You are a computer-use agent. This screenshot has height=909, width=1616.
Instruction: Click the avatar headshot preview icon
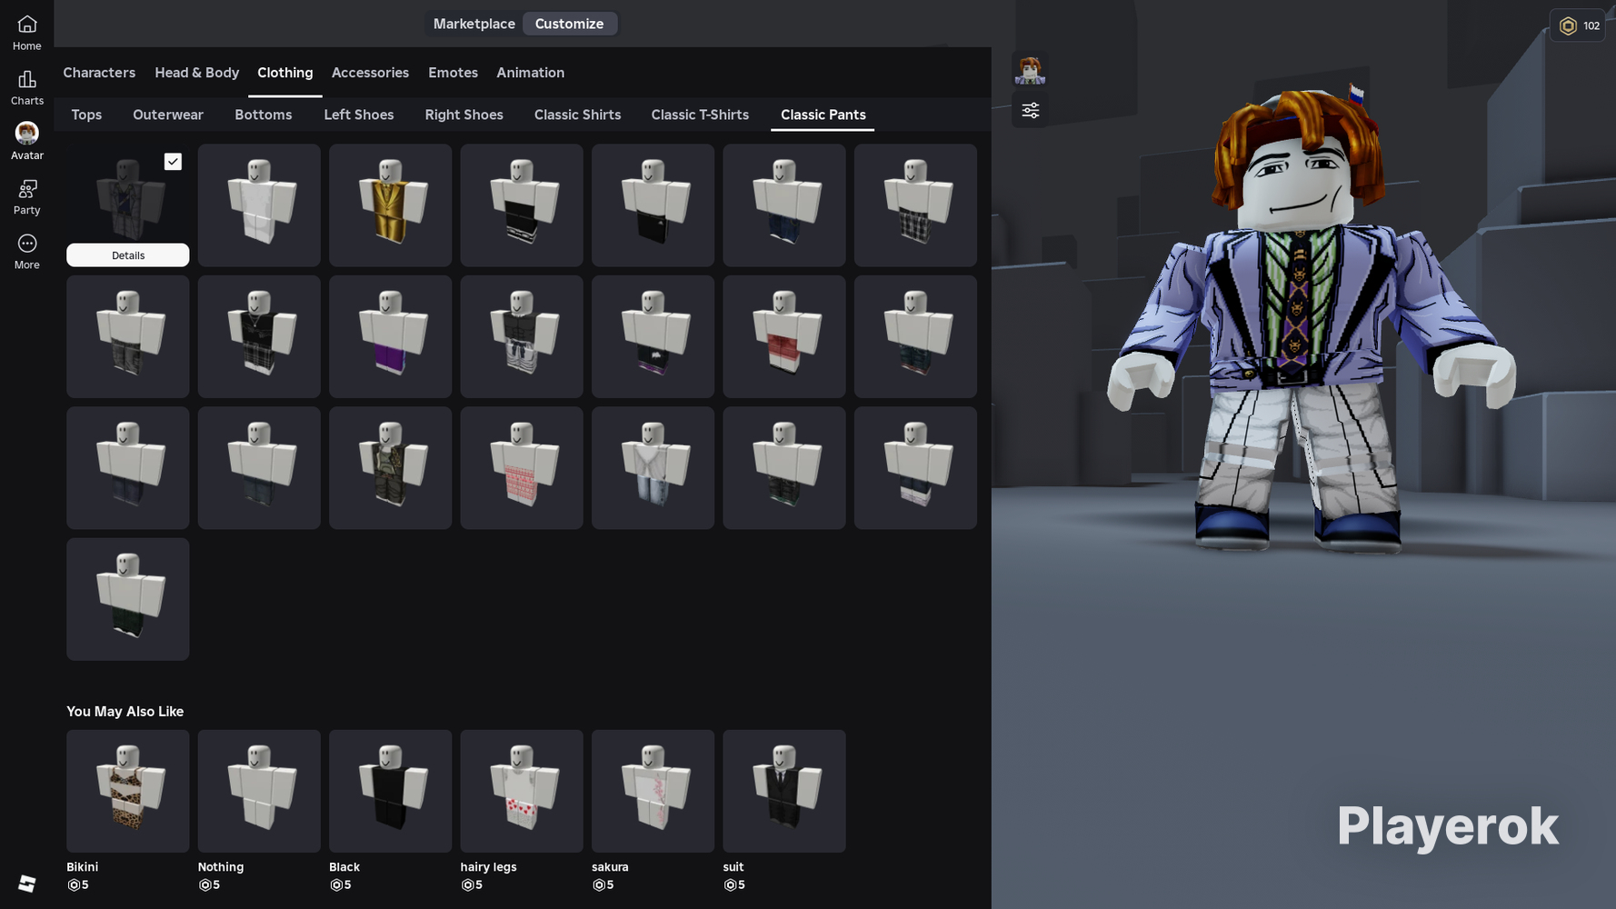pyautogui.click(x=1030, y=69)
